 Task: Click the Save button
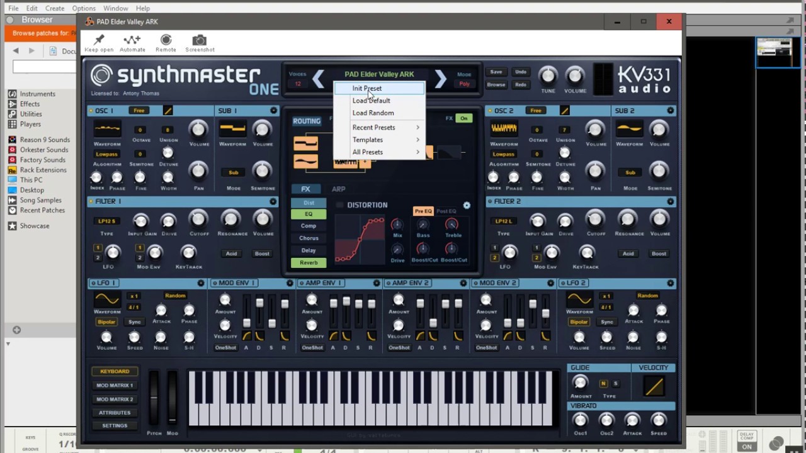tap(496, 72)
